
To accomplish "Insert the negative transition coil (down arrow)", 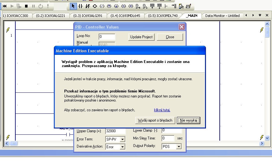I will 116,6.
